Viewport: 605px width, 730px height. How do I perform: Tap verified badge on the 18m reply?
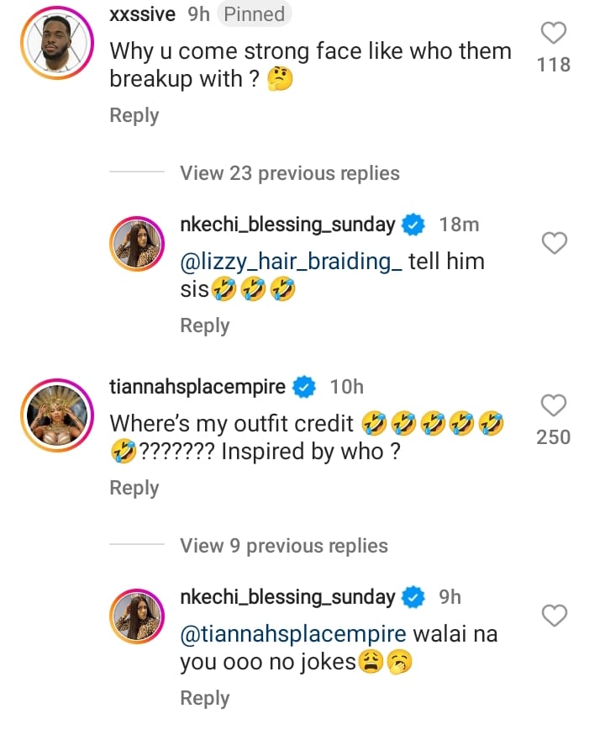413,225
